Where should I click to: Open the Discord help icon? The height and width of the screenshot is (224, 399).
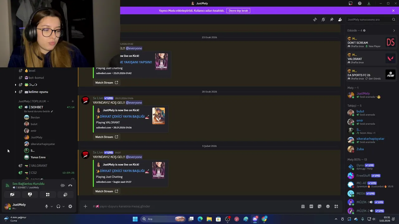coord(360,3)
